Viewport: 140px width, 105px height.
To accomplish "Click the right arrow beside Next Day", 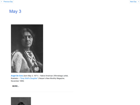I will click(x=138, y=2).
